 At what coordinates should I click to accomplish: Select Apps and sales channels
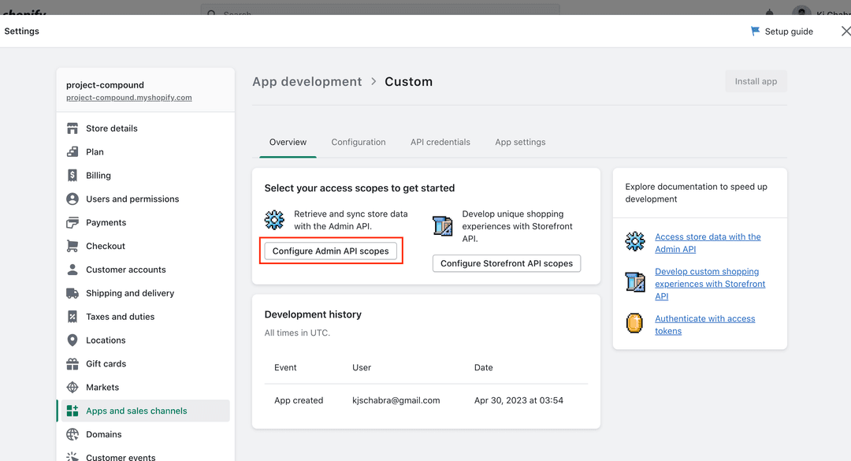pos(146,411)
